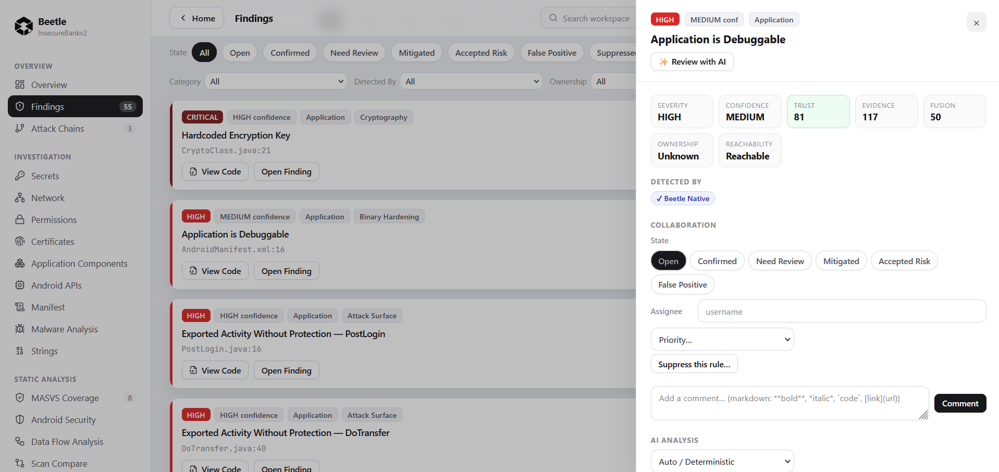
Task: Mark finding as False Positive in panel
Action: [x=682, y=284]
